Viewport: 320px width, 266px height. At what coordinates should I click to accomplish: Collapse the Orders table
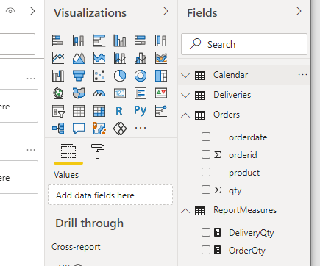click(x=185, y=115)
